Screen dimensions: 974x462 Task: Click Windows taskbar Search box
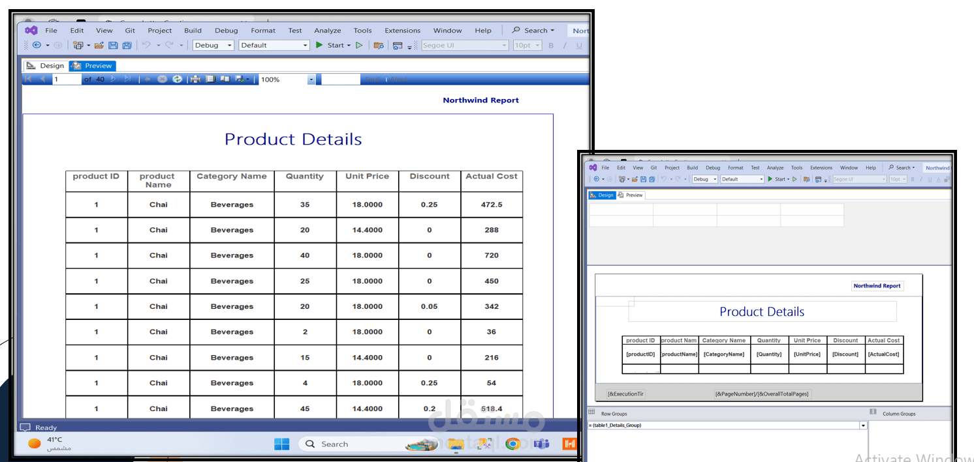click(x=369, y=444)
